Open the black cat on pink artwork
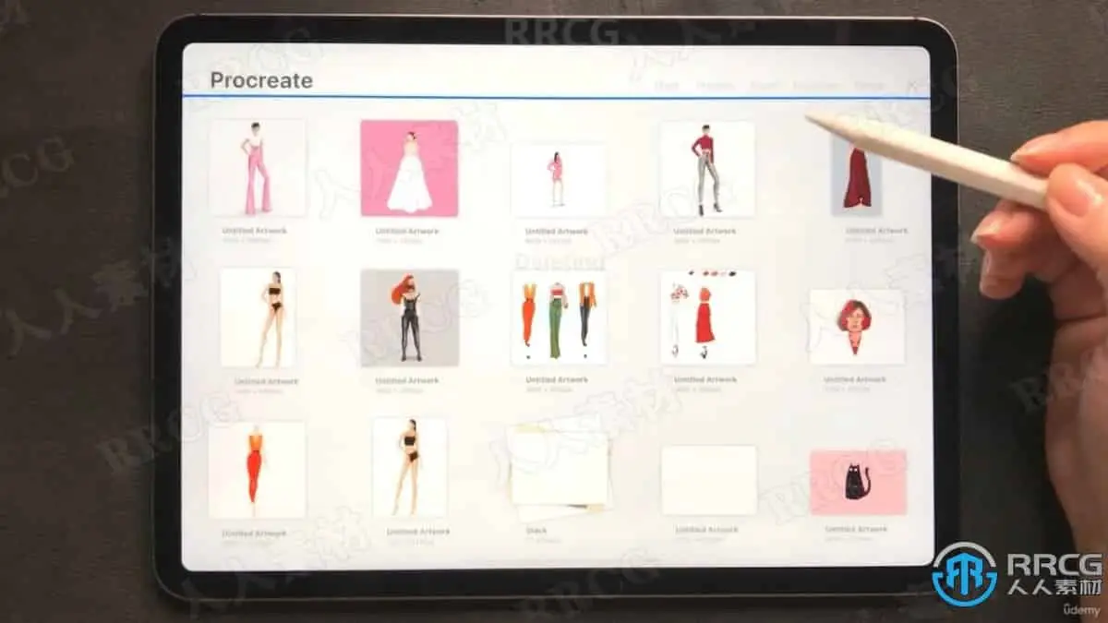The height and width of the screenshot is (623, 1108). click(858, 482)
